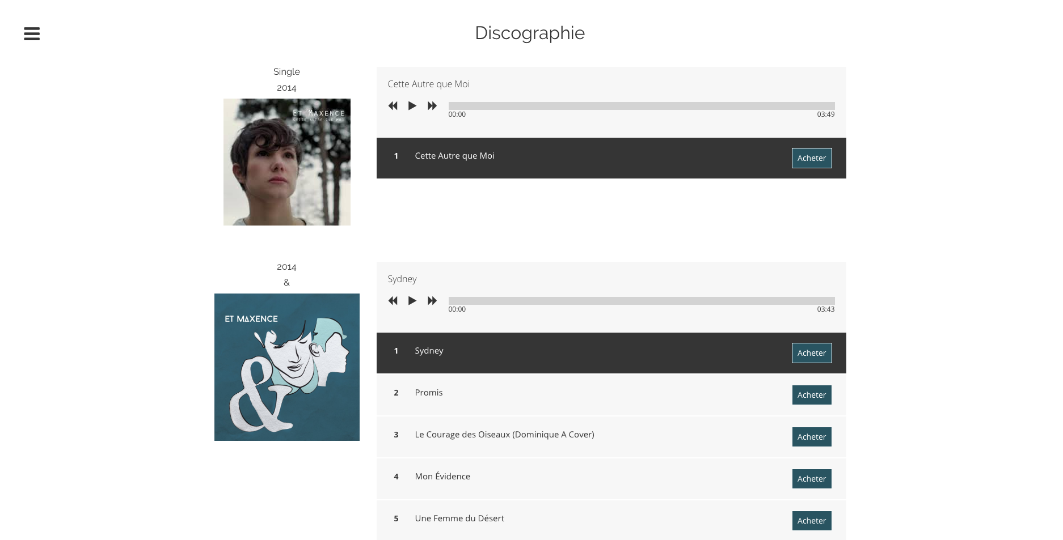The width and height of the screenshot is (1063, 540).
Task: Purchase Une Femme du Désert
Action: 811,521
